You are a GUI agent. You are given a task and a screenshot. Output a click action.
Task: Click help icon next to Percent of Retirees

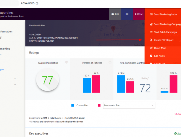click(110, 62)
